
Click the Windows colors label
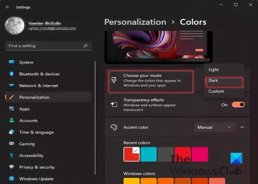pos(139,174)
